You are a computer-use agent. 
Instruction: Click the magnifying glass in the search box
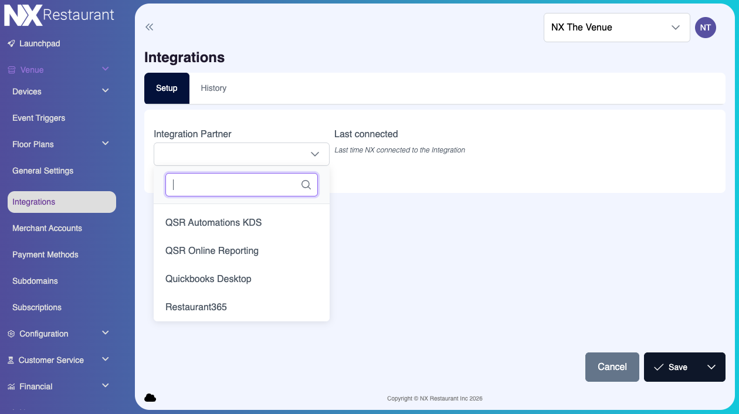(306, 184)
